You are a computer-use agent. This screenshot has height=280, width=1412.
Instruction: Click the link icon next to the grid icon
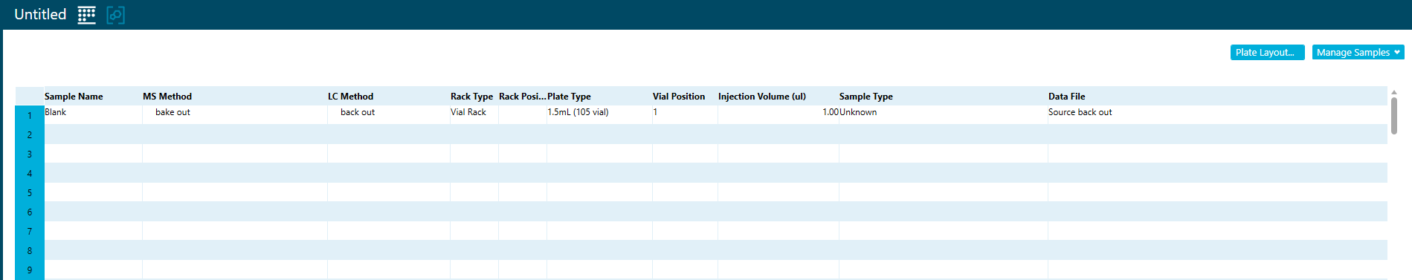116,15
